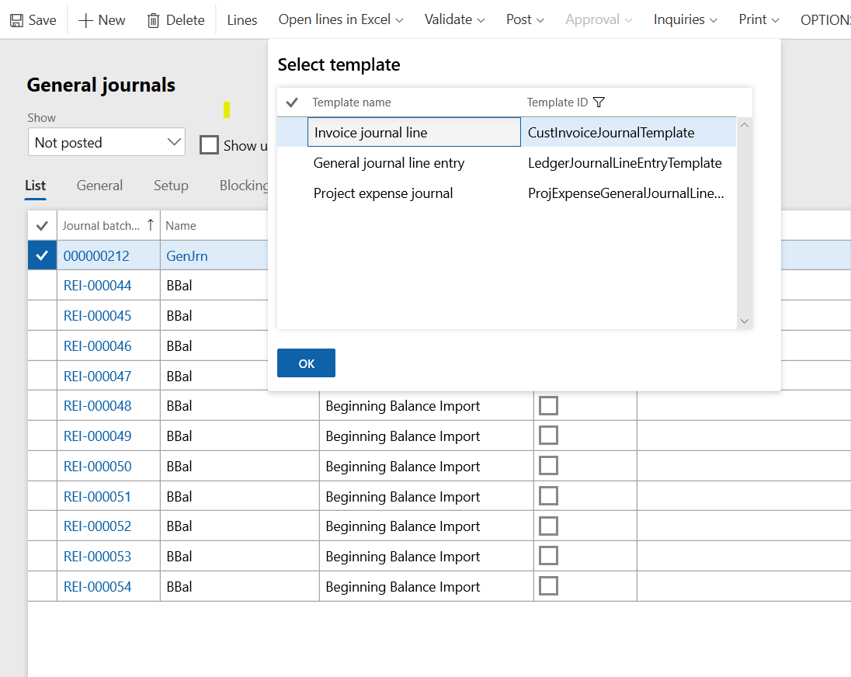Screen dimensions: 851x677
Task: Confirm template selection with OK
Action: point(306,363)
